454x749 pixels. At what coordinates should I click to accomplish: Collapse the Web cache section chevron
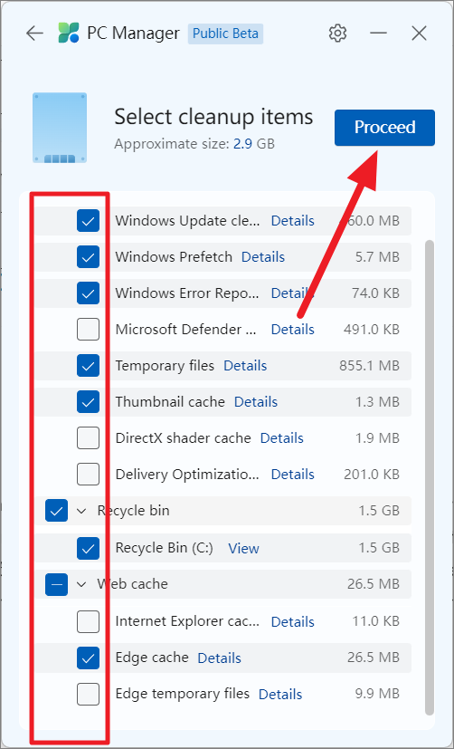click(82, 584)
